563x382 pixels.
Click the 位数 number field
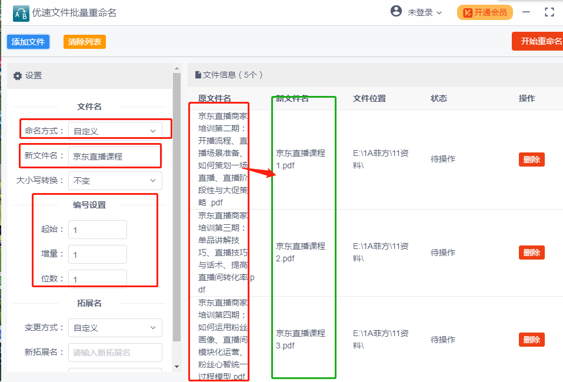(x=97, y=279)
